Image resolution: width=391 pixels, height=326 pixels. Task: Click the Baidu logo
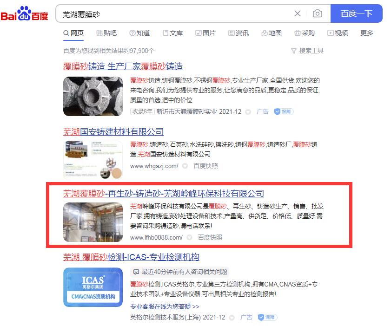pyautogui.click(x=24, y=13)
